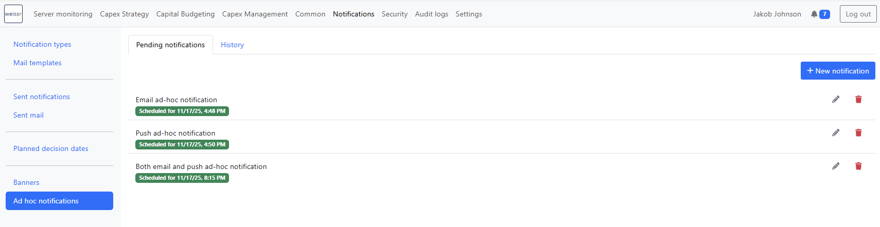880x227 pixels.
Task: Edit the Email ad-hoc notification
Action: point(836,99)
